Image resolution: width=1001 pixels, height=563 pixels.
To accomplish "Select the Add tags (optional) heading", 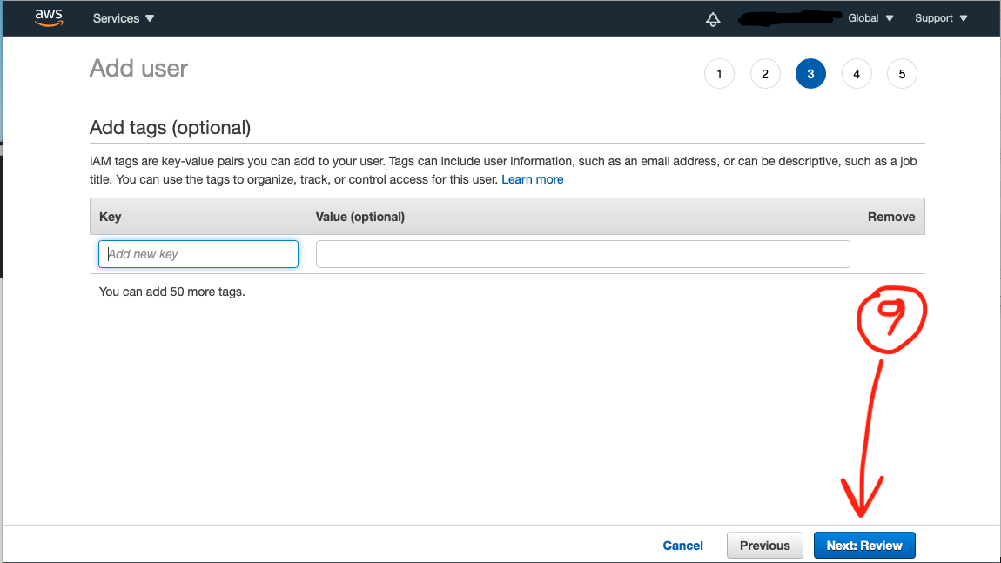I will [x=170, y=128].
